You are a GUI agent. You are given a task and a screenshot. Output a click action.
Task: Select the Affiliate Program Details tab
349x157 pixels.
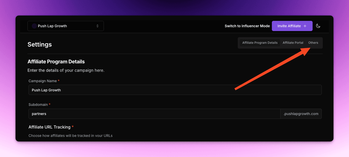click(x=260, y=43)
